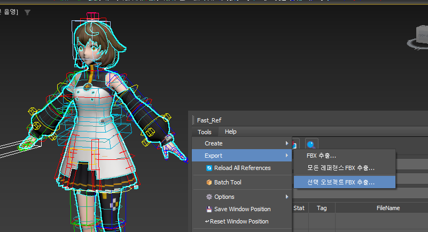
Task: Click the Reload All References sync icon
Action: point(209,168)
